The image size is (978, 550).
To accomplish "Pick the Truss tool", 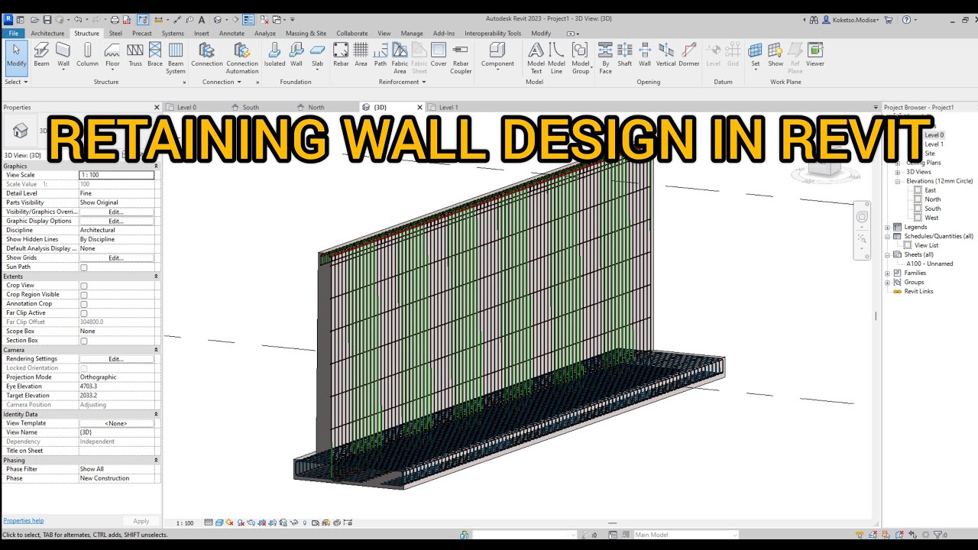I will click(135, 55).
